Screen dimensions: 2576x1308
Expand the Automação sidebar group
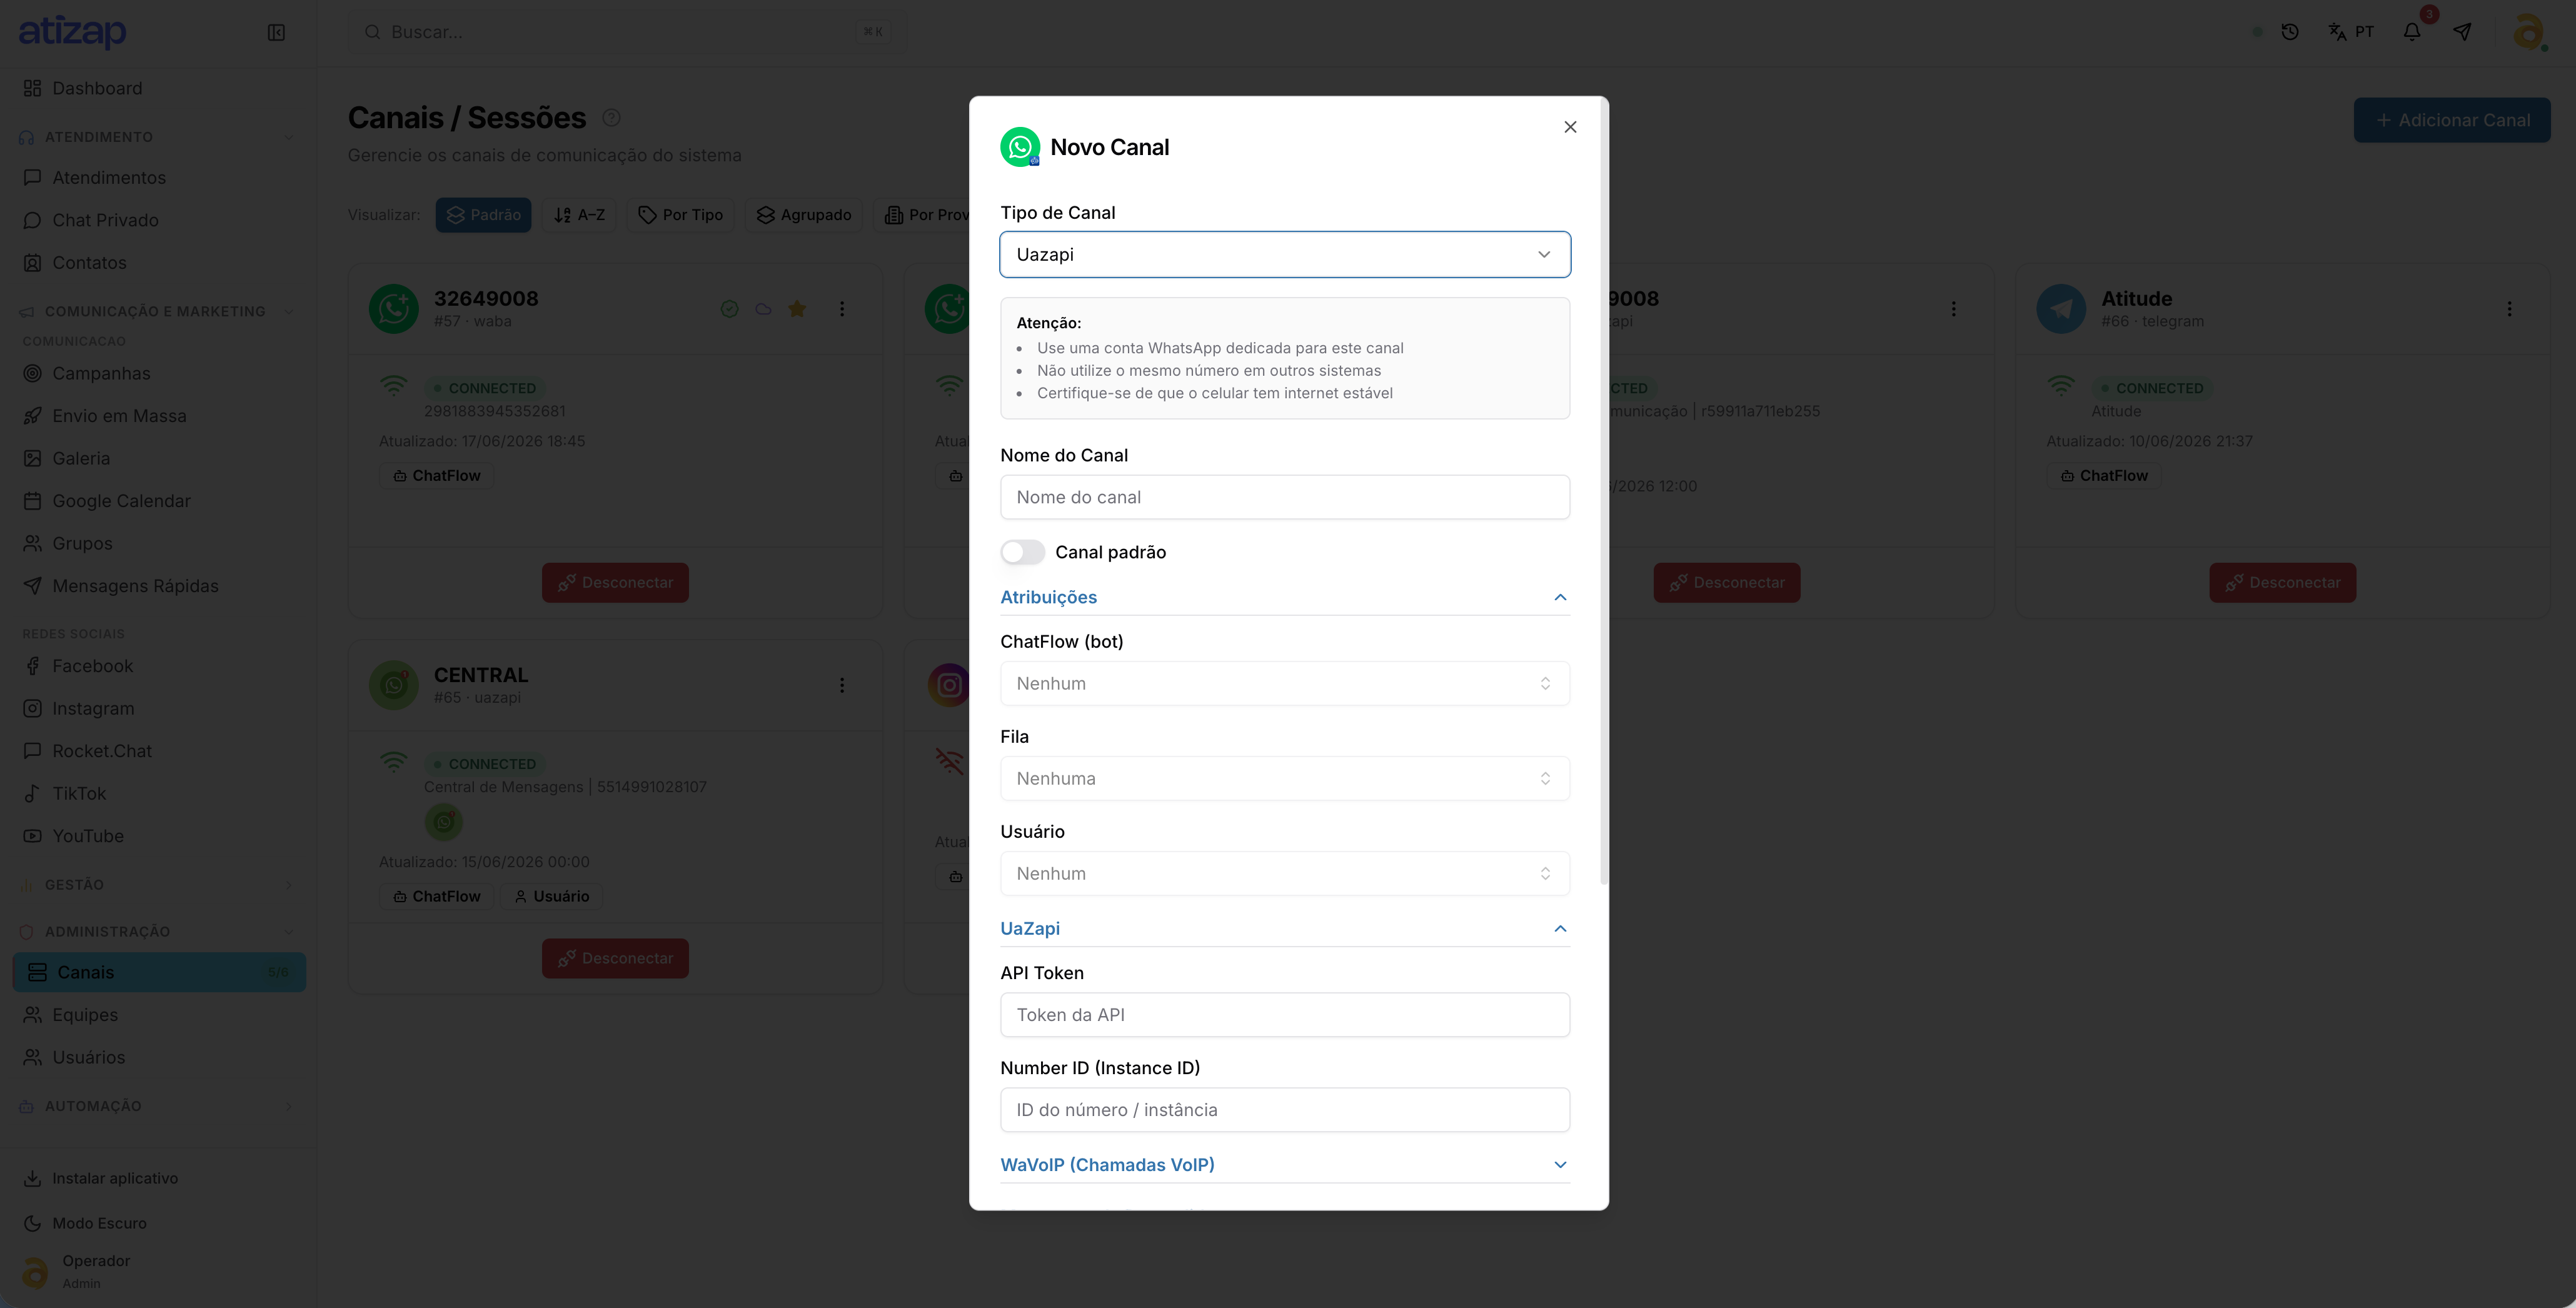[x=159, y=1106]
